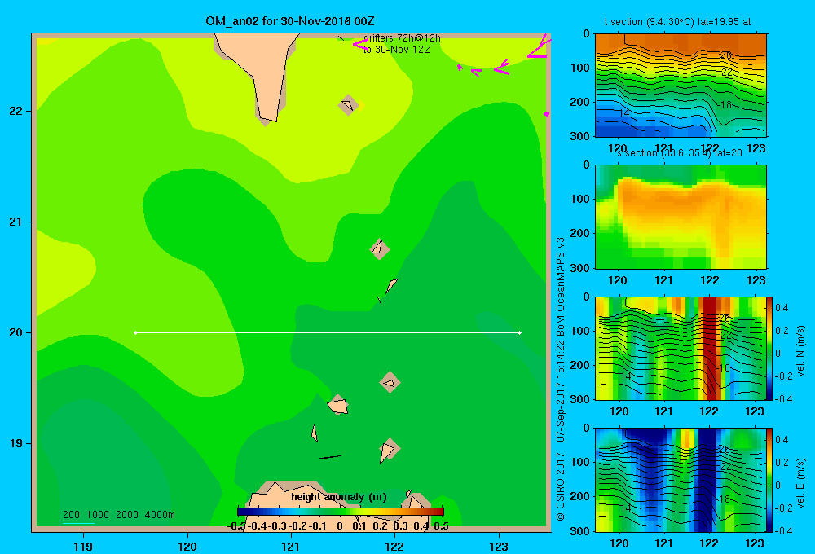Viewport: 815px width, 554px height.
Task: Click the vel. N color scale bar
Action: (770, 348)
